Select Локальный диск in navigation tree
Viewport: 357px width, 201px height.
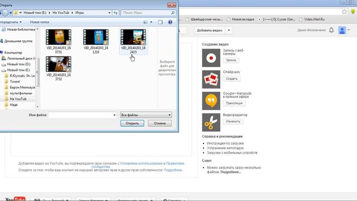18,58
